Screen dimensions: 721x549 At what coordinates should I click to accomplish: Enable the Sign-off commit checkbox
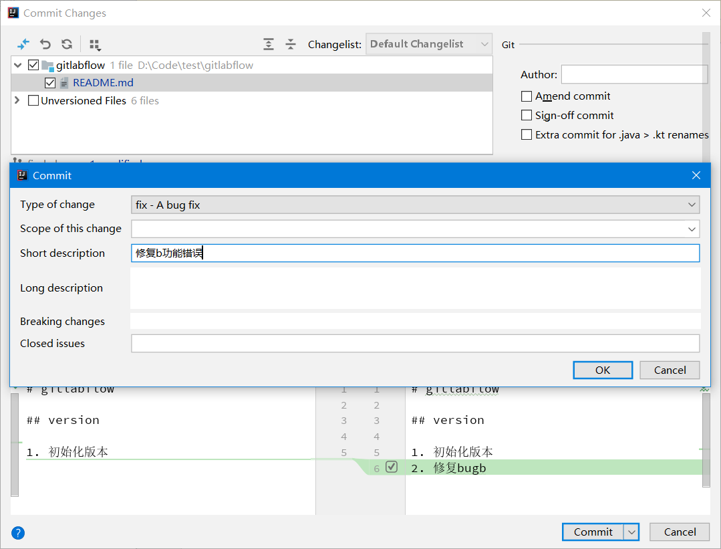click(527, 116)
